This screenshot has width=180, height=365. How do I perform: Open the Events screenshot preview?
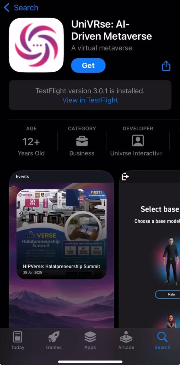[x=61, y=249]
